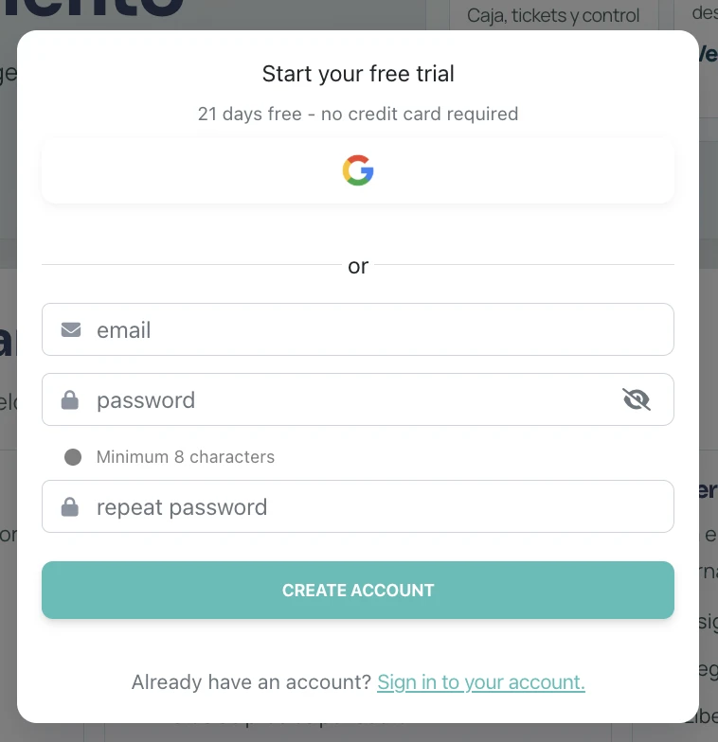Focus the repeat password input field
This screenshot has width=718, height=742.
click(358, 506)
